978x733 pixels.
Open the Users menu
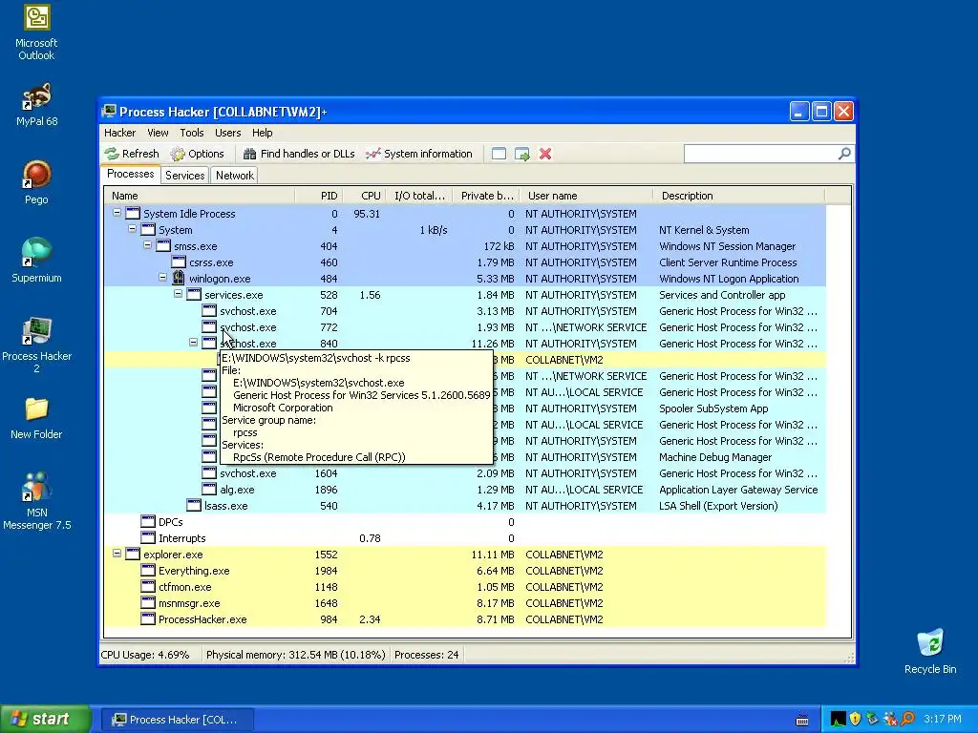pos(227,133)
